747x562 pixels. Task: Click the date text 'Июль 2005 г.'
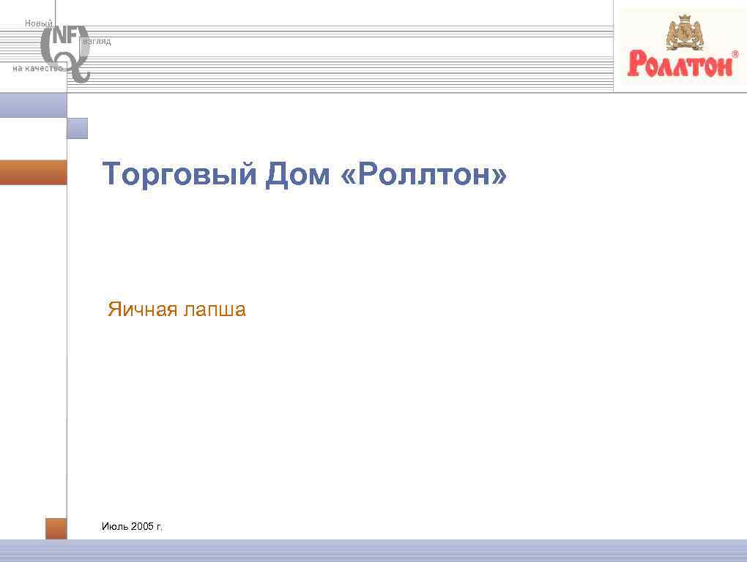point(132,526)
